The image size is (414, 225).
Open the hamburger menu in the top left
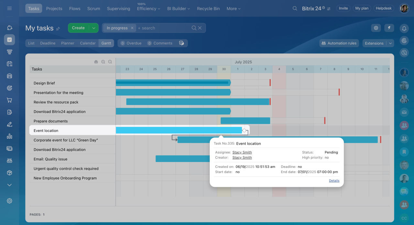pos(9,8)
